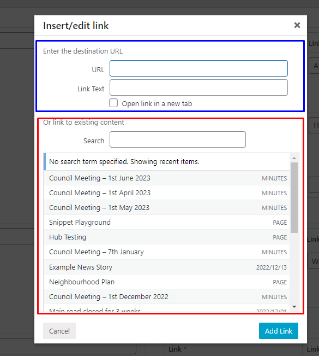Click the Add Link button
The width and height of the screenshot is (319, 356).
279,331
